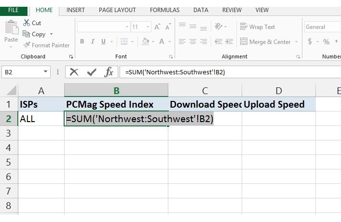Open the FILE backstage menu
This screenshot has width=341, height=222.
(14, 10)
